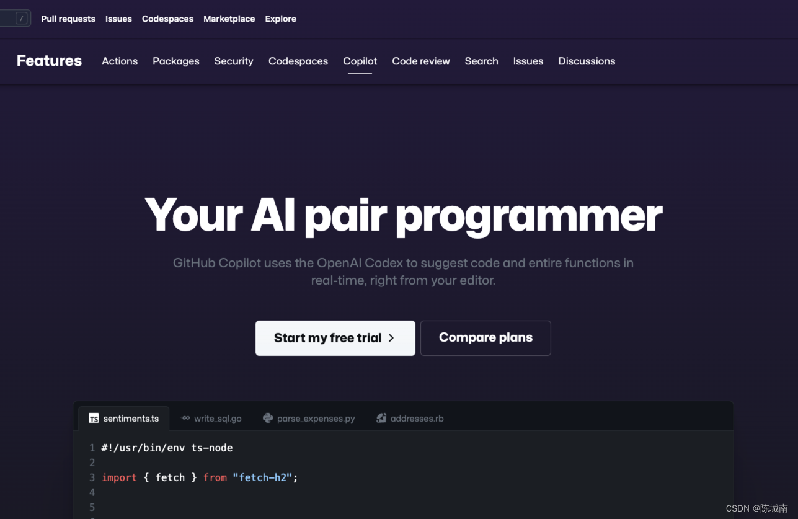Viewport: 798px width, 519px height.
Task: Click the chevron arrow in Start my free trial
Action: pyautogui.click(x=391, y=338)
